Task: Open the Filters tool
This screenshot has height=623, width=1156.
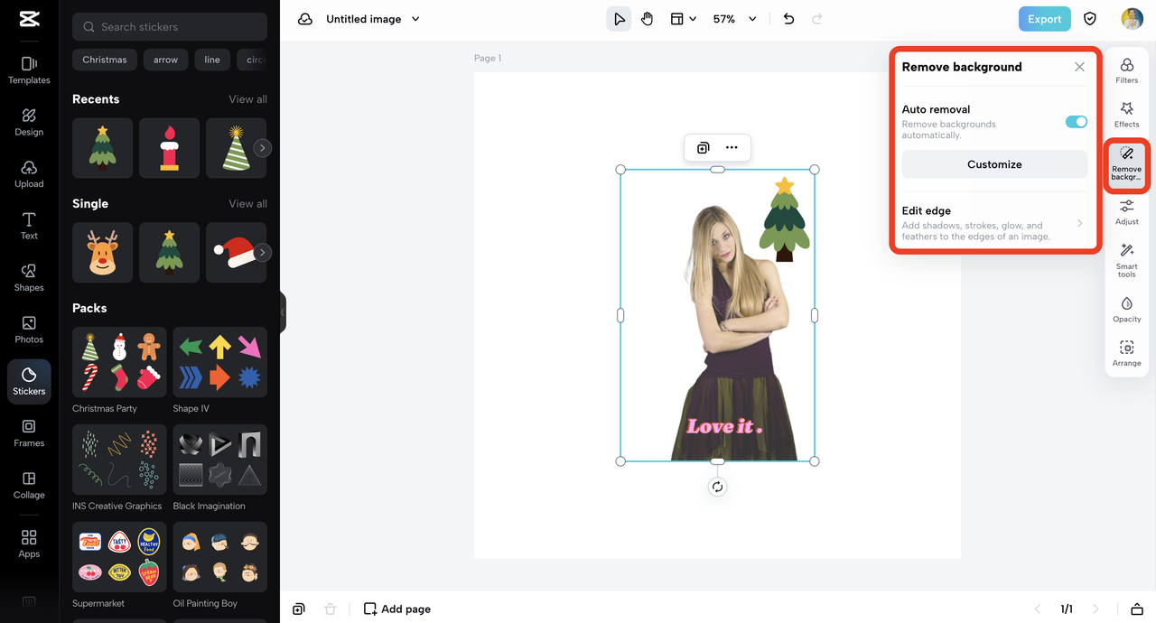Action: [x=1127, y=70]
